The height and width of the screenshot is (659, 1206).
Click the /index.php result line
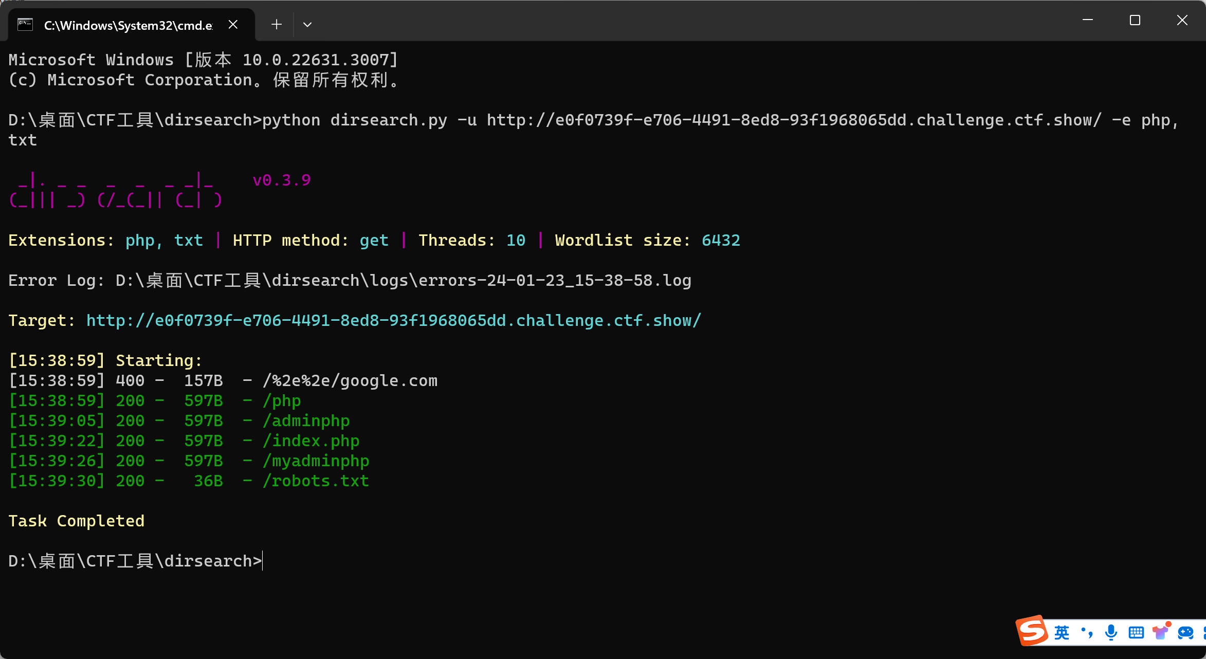tap(310, 441)
